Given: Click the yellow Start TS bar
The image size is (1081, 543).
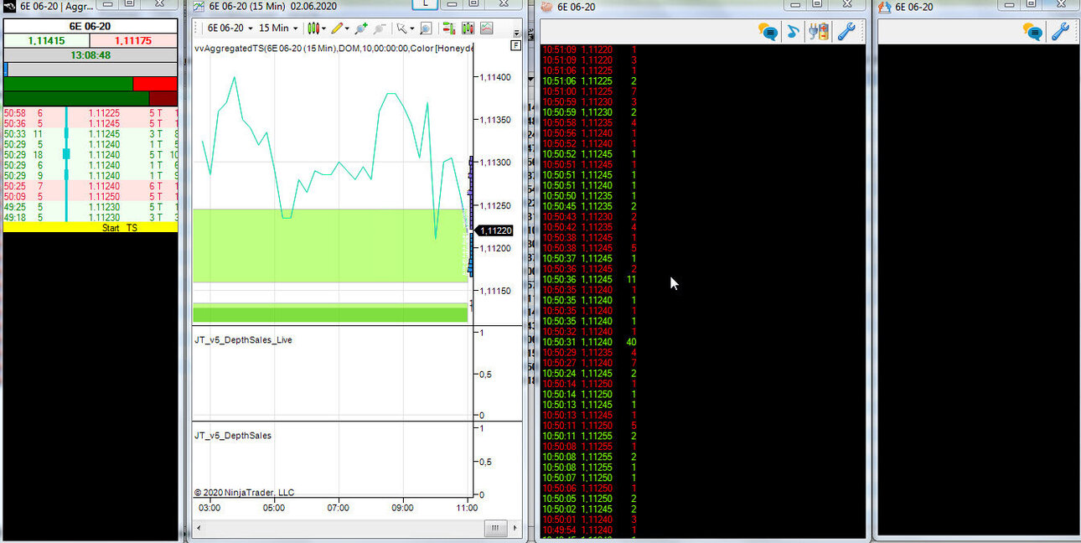Looking at the screenshot, I should pos(91,228).
